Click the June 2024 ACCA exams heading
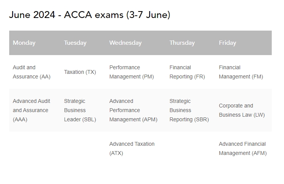The height and width of the screenshot is (184, 284). [90, 15]
